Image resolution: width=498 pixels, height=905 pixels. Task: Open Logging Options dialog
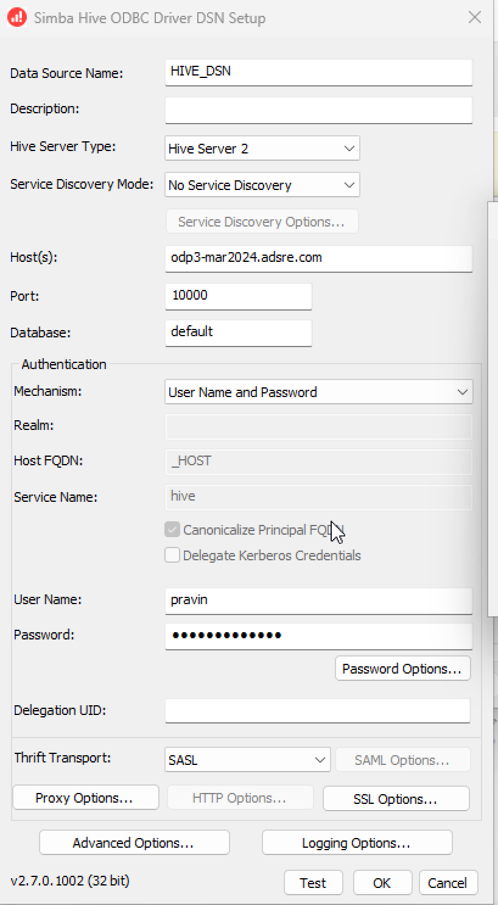point(357,843)
